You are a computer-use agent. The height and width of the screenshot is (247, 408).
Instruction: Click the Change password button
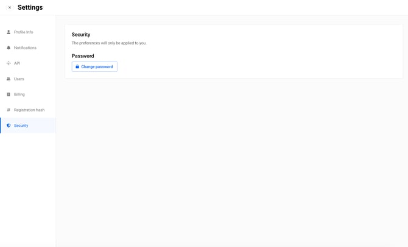pos(94,66)
